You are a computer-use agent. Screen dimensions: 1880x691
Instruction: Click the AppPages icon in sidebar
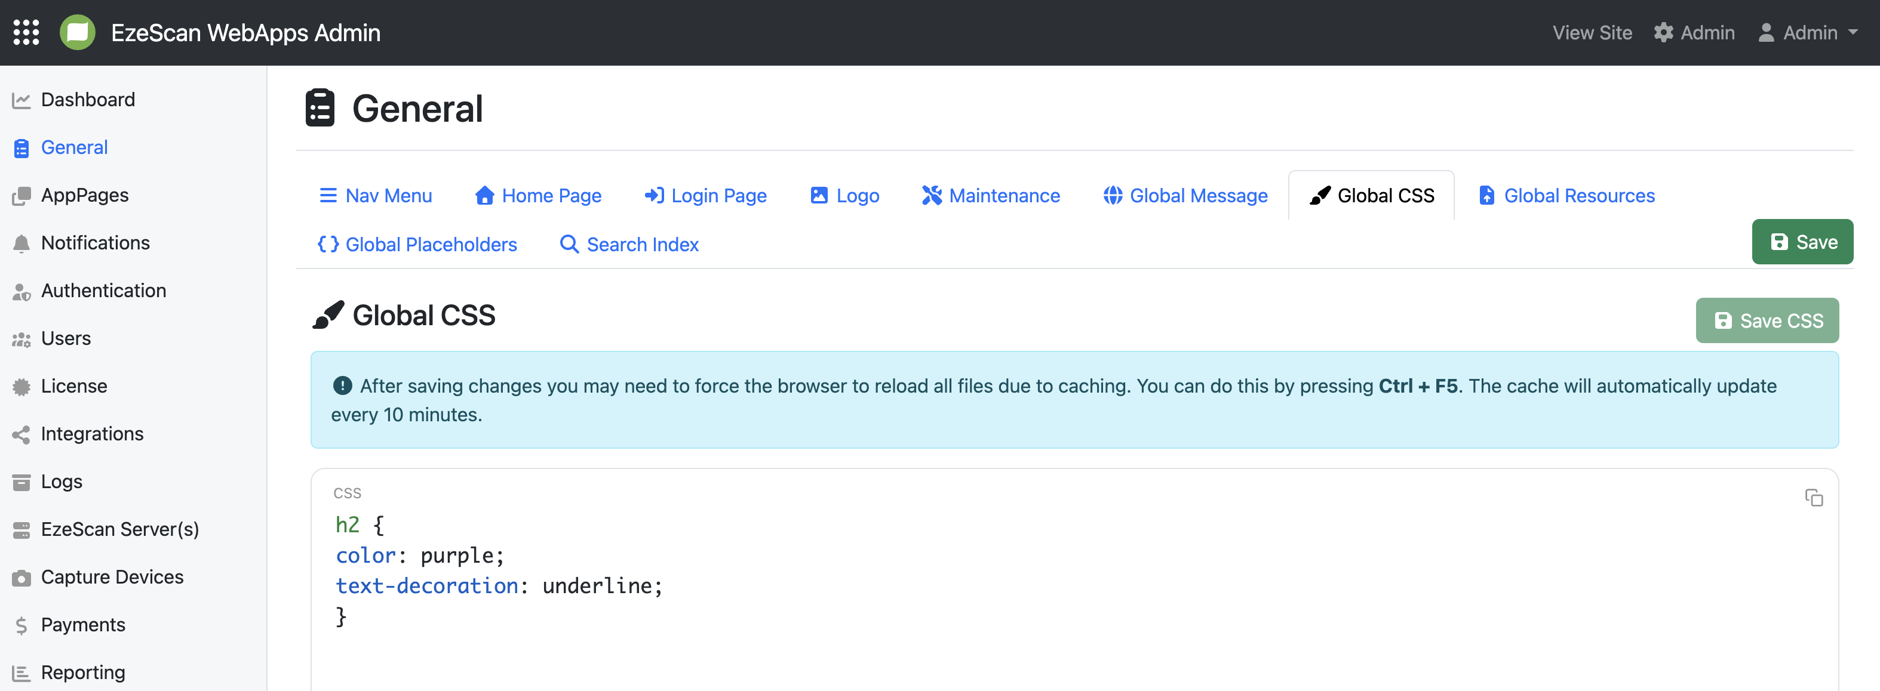point(21,195)
